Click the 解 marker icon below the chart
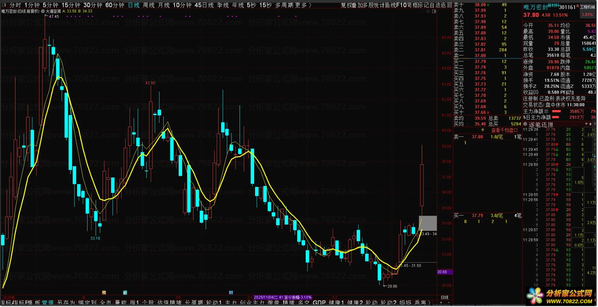Viewport: 598px width, 307px height. (x=125, y=293)
